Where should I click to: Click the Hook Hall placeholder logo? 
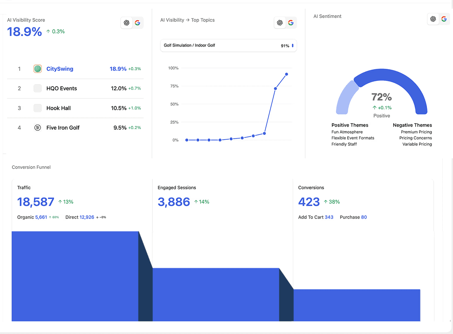click(38, 108)
